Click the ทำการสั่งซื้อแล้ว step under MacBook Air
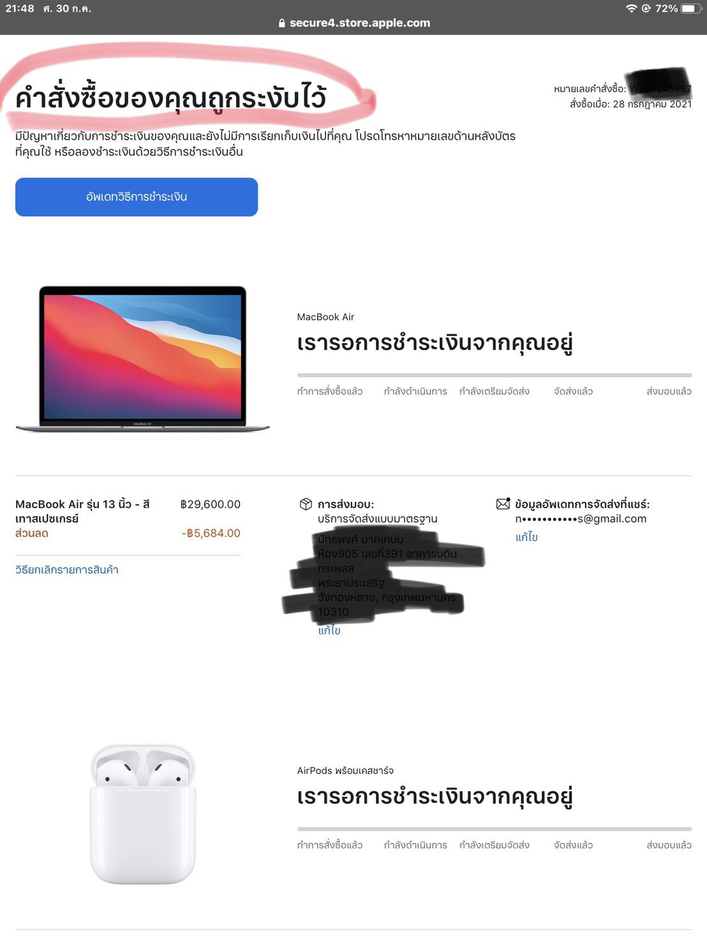The image size is (707, 943). [330, 391]
